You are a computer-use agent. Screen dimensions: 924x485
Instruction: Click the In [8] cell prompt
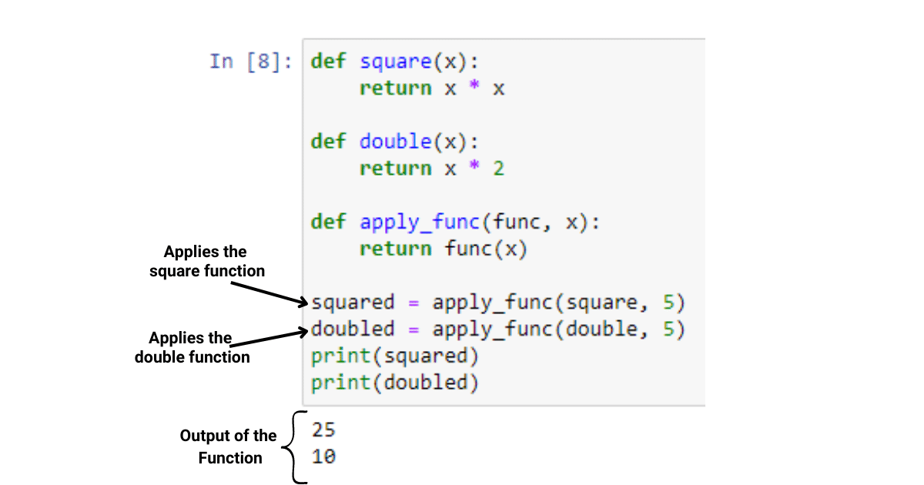point(250,62)
